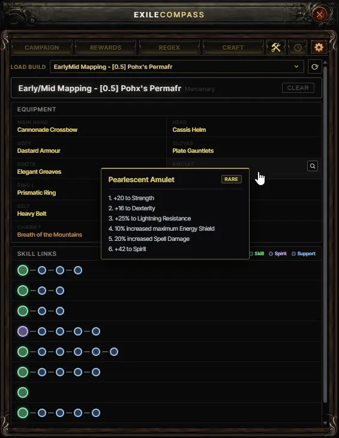Open the clock history icon
Viewport: 339px width, 438px height.
coord(298,47)
